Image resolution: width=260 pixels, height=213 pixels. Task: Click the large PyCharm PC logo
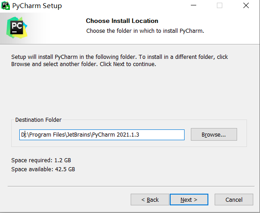[17, 27]
